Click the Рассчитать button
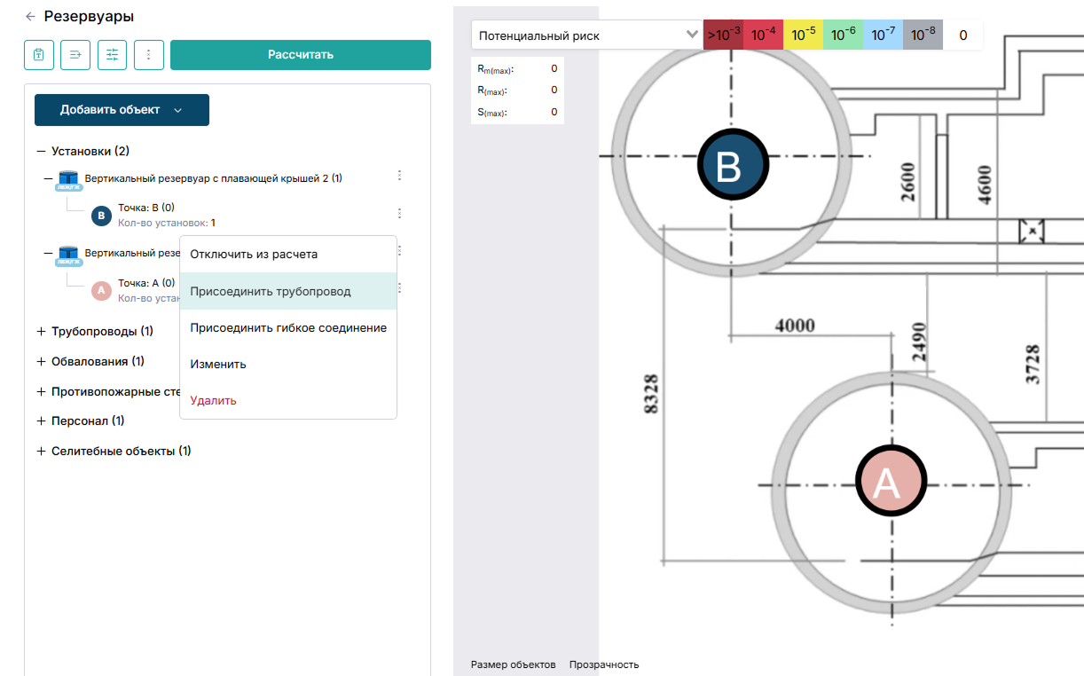 coord(301,55)
